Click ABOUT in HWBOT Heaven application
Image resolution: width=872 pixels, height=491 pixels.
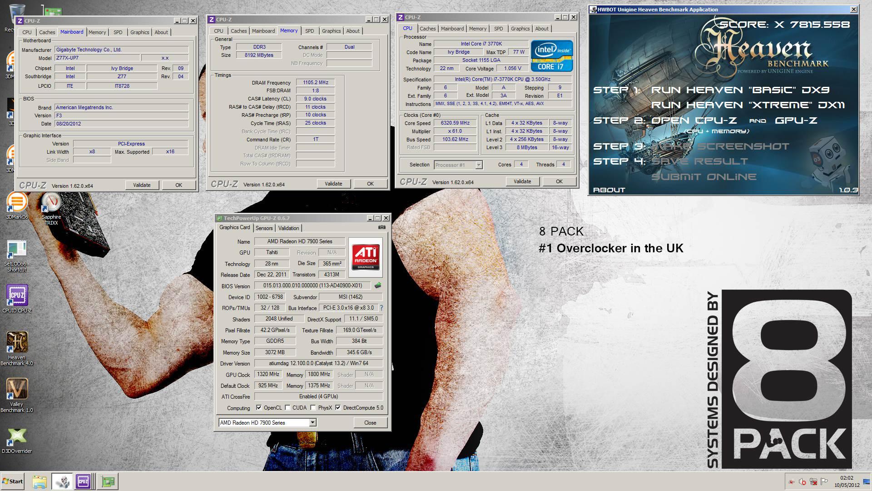tap(609, 190)
